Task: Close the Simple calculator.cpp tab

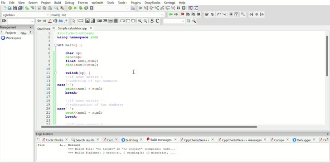Action: [x=91, y=28]
